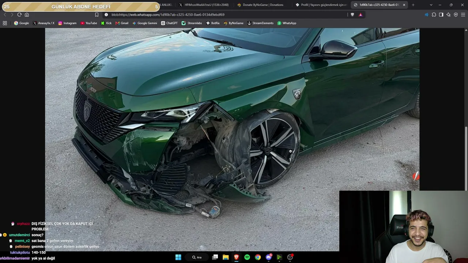Image resolution: width=468 pixels, height=263 pixels.
Task: Click the Brave icon in the taskbar
Action: pos(237,257)
